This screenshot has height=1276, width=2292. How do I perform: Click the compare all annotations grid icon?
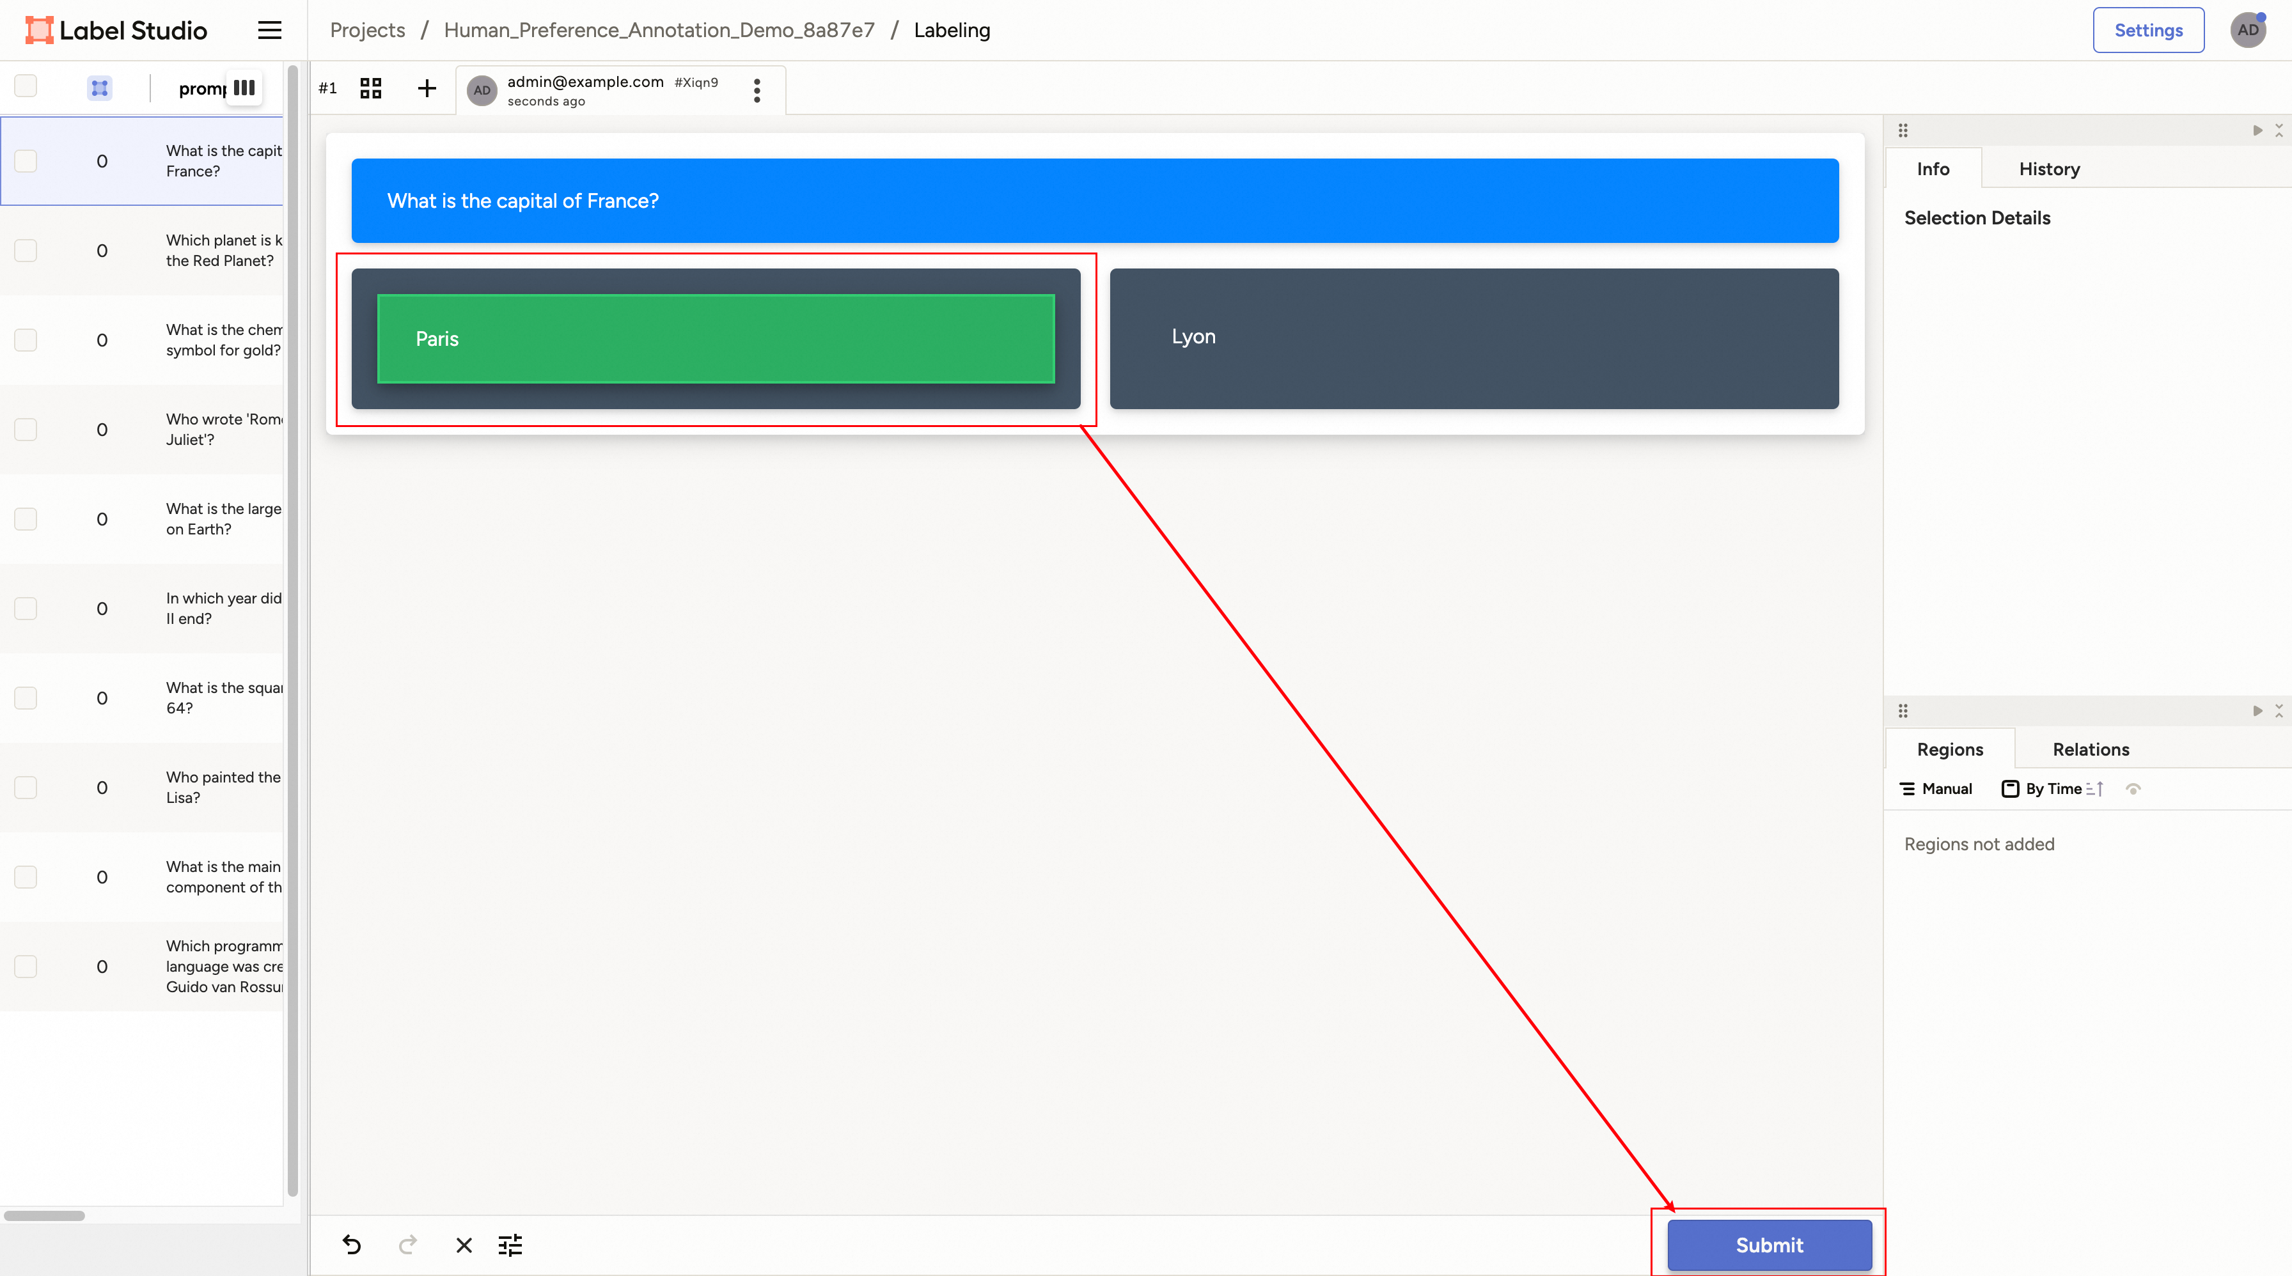[370, 88]
